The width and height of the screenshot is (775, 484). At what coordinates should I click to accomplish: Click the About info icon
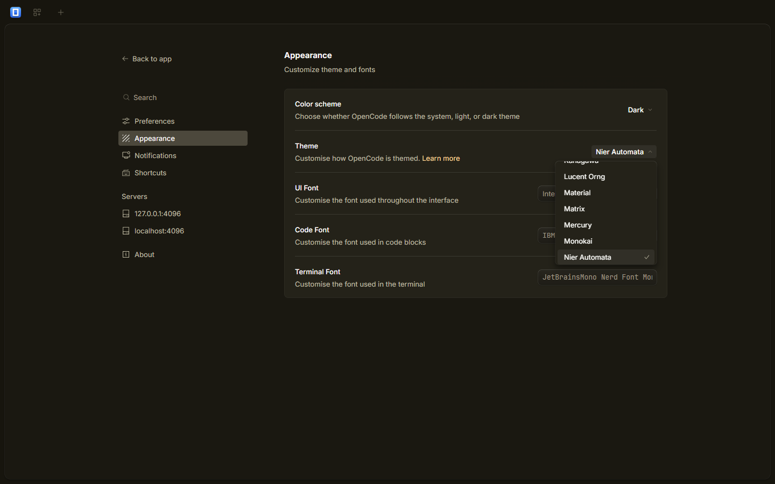(126, 254)
